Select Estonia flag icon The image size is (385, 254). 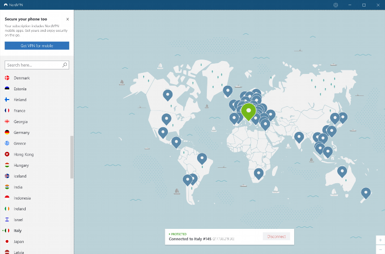pos(7,89)
